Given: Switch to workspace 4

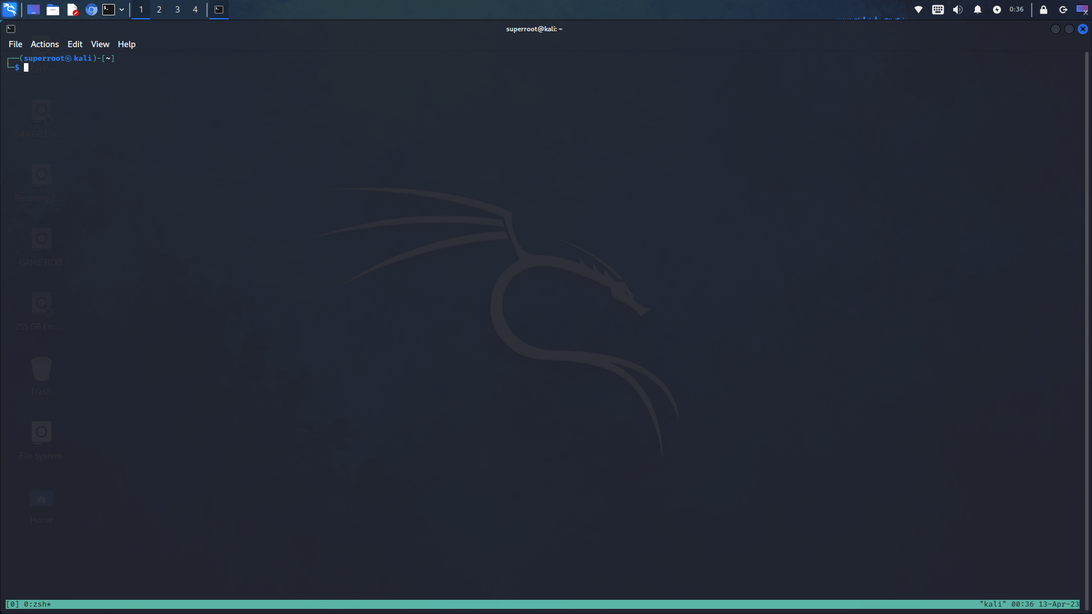Looking at the screenshot, I should tap(195, 10).
